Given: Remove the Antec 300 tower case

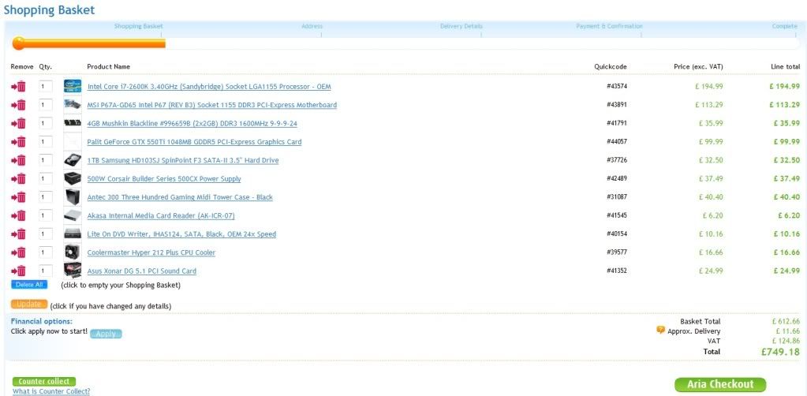Looking at the screenshot, I should pyautogui.click(x=20, y=197).
